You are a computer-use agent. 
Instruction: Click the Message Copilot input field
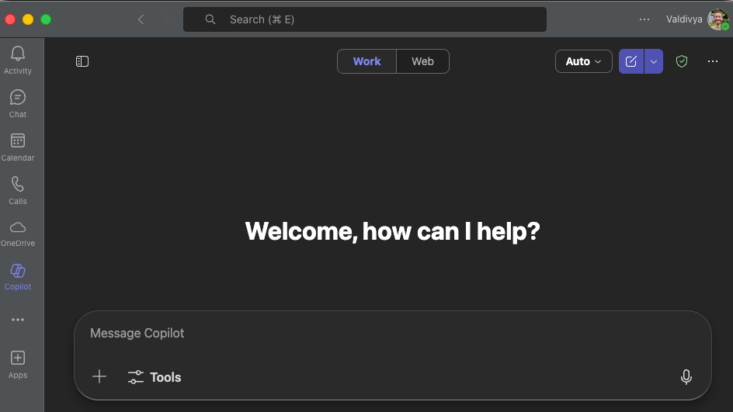pos(392,333)
